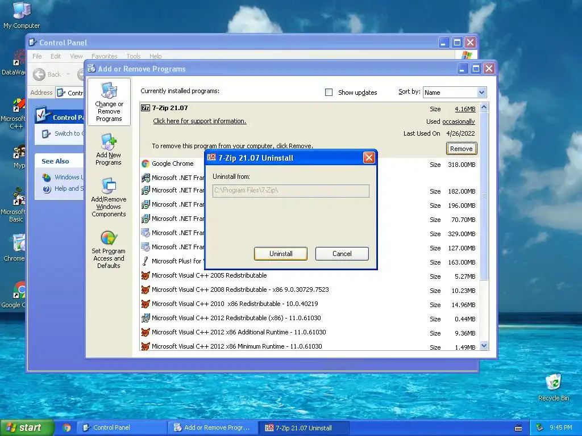The image size is (582, 436).
Task: Click scroll up arrow in programs list
Action: tap(484, 107)
